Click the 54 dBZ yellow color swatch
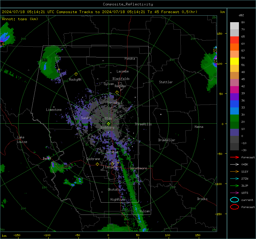 point(234,61)
